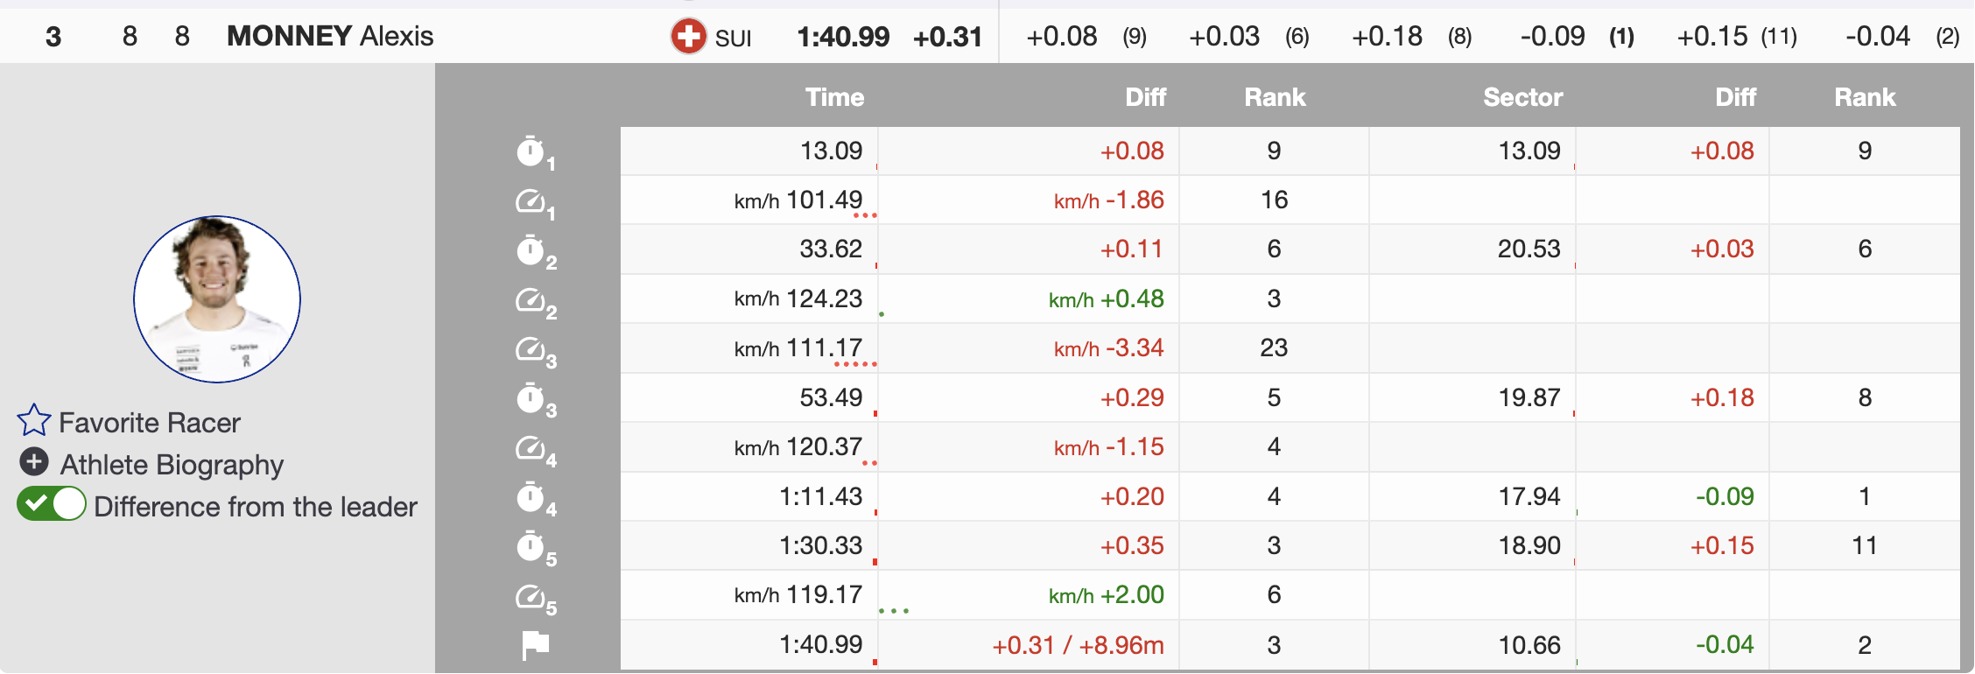
Task: Click the Sector column header
Action: (x=1522, y=97)
